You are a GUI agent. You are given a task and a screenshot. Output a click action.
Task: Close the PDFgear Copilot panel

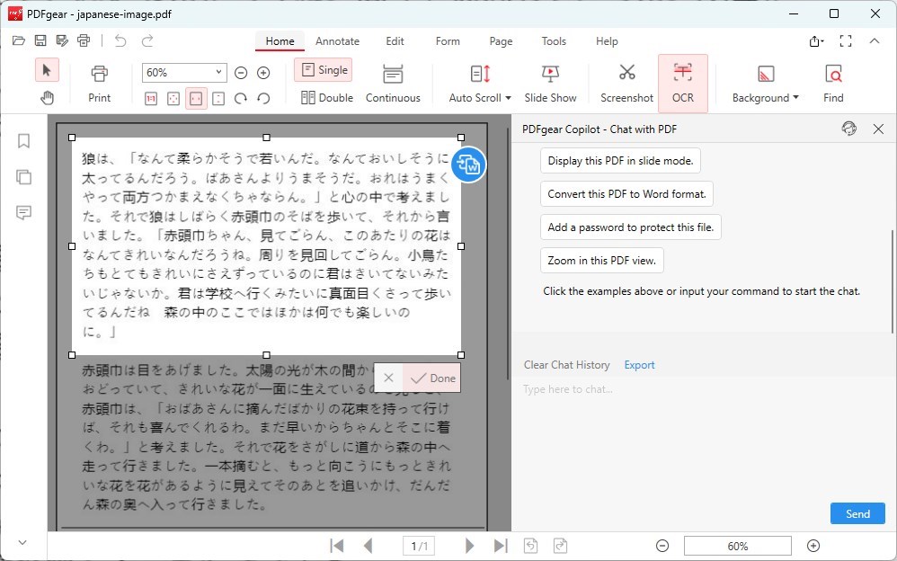point(879,129)
